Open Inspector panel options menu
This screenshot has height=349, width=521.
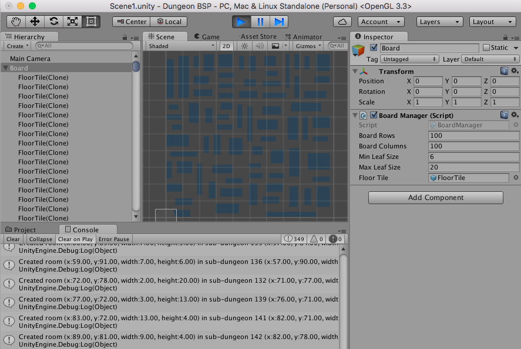click(x=515, y=38)
